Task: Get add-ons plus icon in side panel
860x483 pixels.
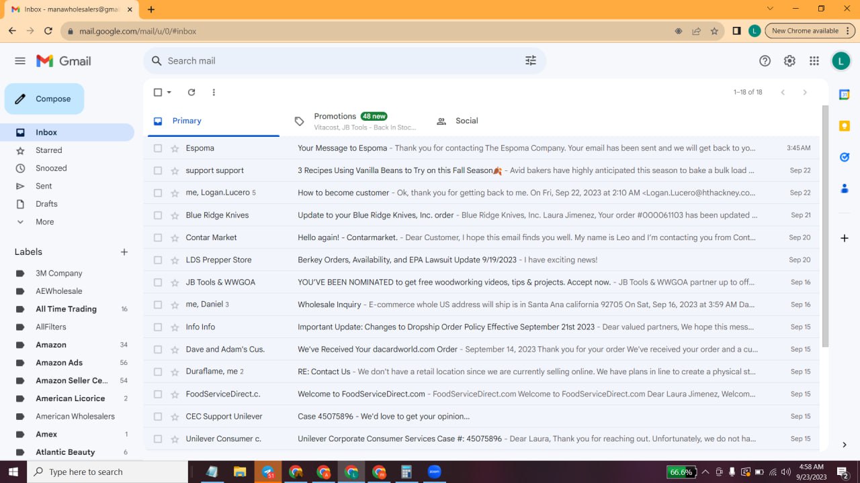Action: click(x=845, y=238)
